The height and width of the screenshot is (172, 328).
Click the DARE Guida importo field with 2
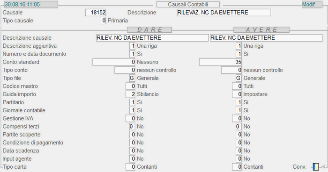(130, 94)
